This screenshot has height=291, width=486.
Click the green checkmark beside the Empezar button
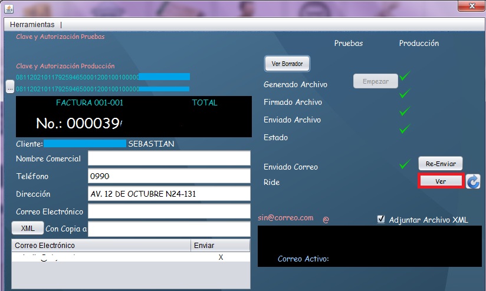[405, 76]
